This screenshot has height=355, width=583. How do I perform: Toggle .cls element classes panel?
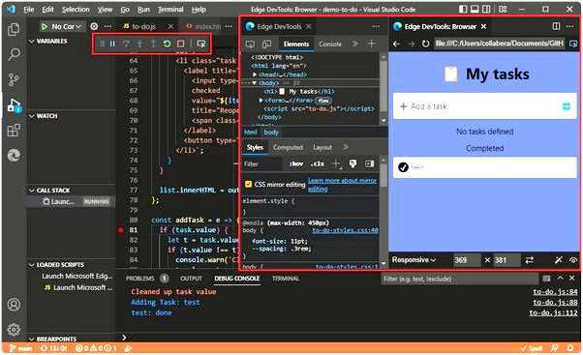pyautogui.click(x=317, y=163)
